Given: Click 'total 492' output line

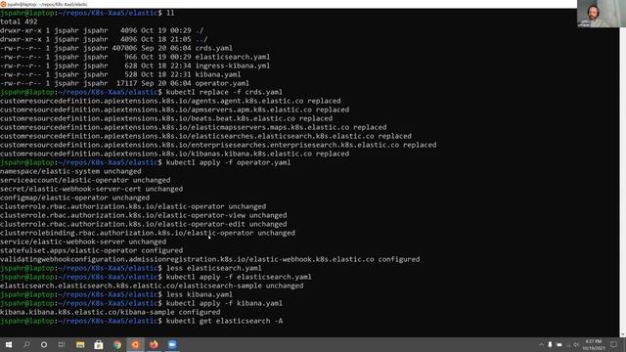Looking at the screenshot, I should click(19, 22).
